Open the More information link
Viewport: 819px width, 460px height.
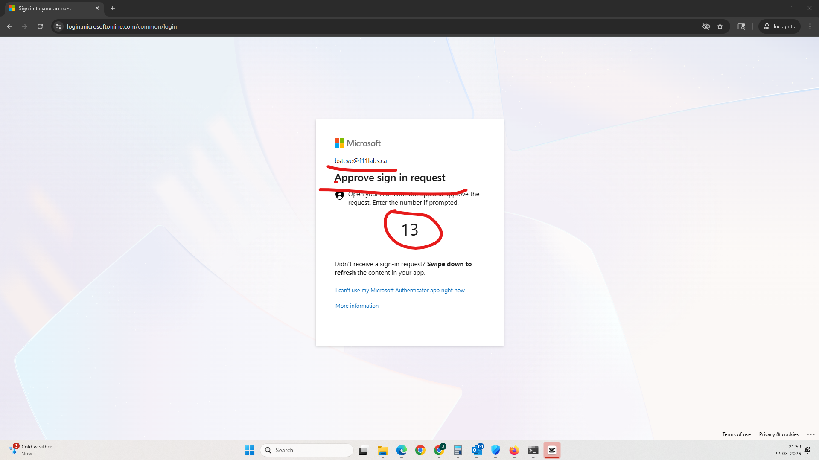click(x=356, y=306)
